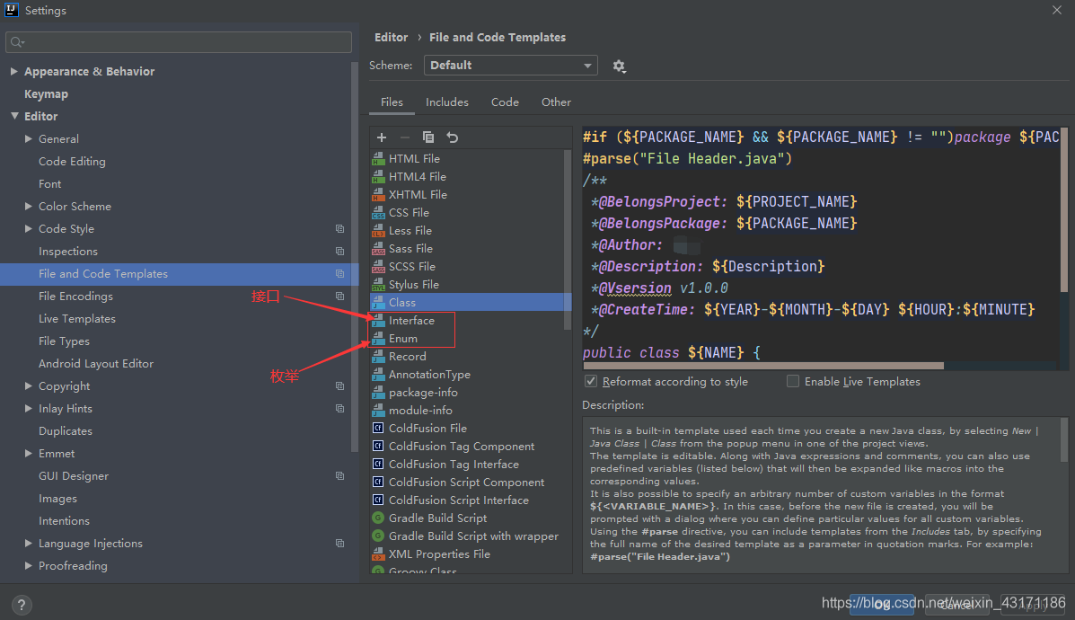
Task: Open Live Templates settings page
Action: tap(77, 319)
